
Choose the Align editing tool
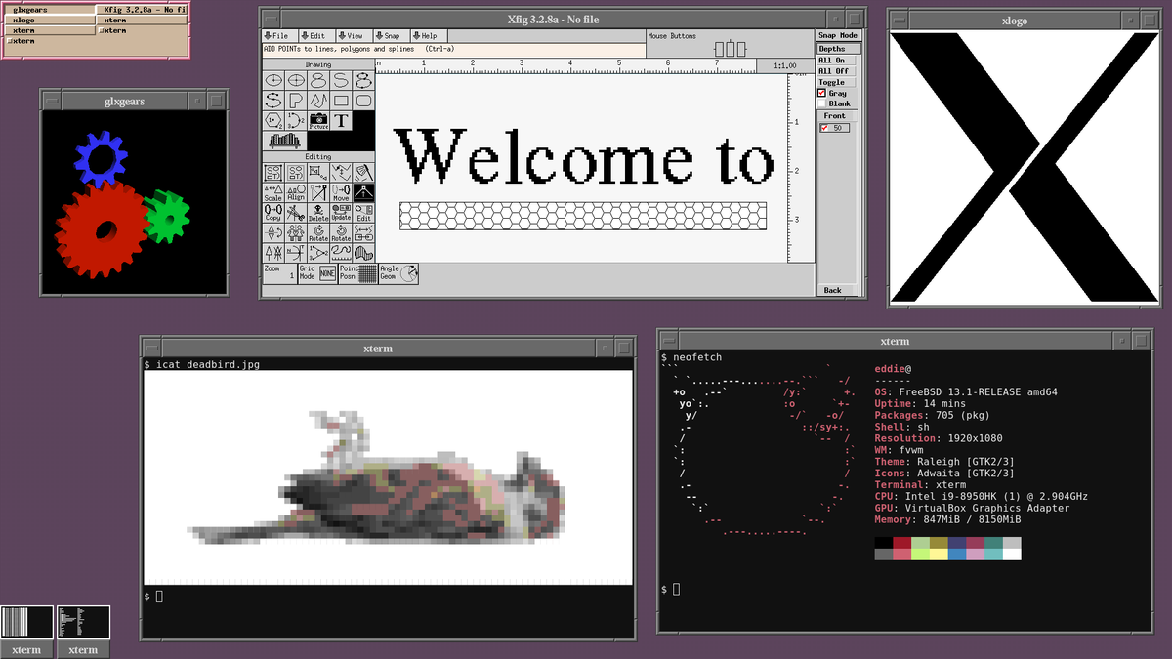click(296, 192)
